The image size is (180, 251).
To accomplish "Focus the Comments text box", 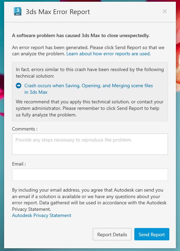I will click(x=90, y=144).
